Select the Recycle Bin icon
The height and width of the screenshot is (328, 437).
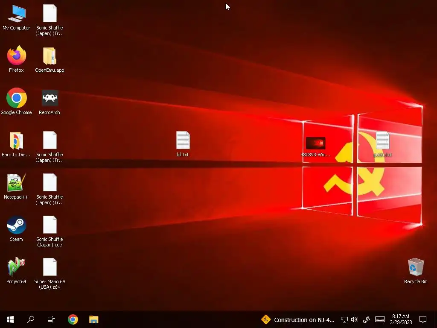point(416,271)
